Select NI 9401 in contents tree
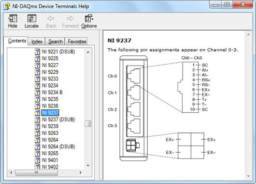This screenshot has height=184, width=256. pos(50,160)
